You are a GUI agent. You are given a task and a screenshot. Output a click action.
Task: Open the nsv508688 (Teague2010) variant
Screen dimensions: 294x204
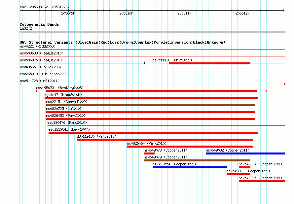pyautogui.click(x=42, y=53)
